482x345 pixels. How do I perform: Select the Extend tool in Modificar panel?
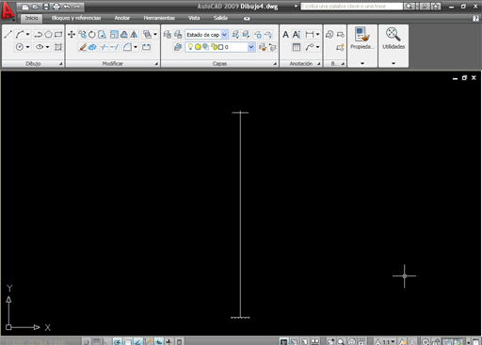pyautogui.click(x=115, y=47)
